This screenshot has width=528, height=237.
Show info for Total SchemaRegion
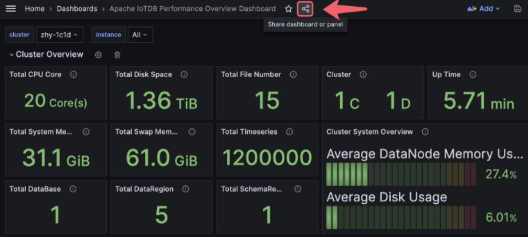tap(297, 189)
